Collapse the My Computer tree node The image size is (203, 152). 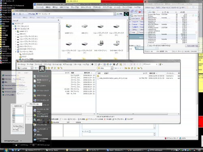[13, 29]
